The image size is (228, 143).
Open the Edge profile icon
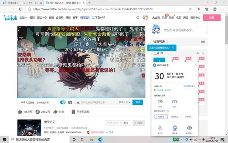coord(215,9)
